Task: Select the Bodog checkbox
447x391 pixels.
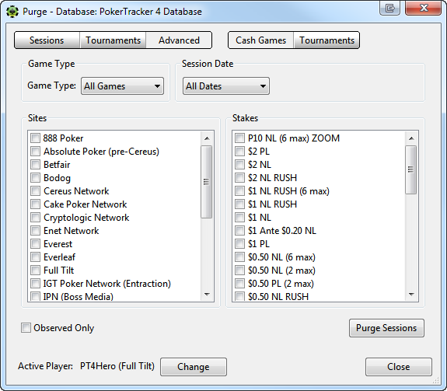Action: point(35,177)
